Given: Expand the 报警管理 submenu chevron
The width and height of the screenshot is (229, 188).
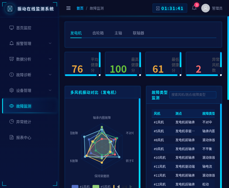Looking at the screenshot, I should coord(50,43).
